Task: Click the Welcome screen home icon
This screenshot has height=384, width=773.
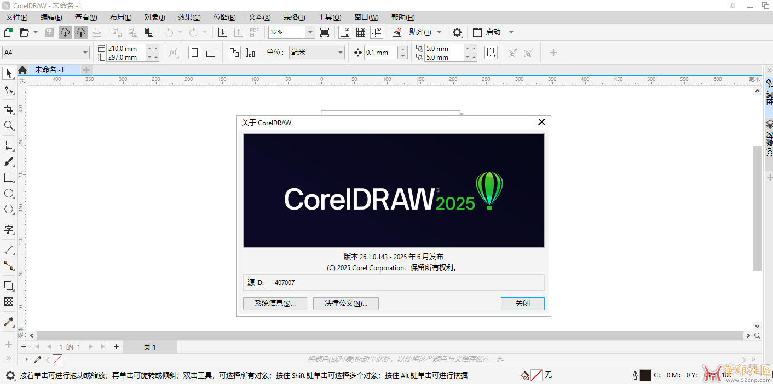Action: coord(22,70)
